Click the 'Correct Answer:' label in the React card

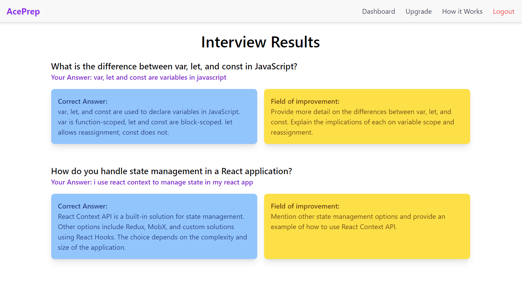pos(83,206)
